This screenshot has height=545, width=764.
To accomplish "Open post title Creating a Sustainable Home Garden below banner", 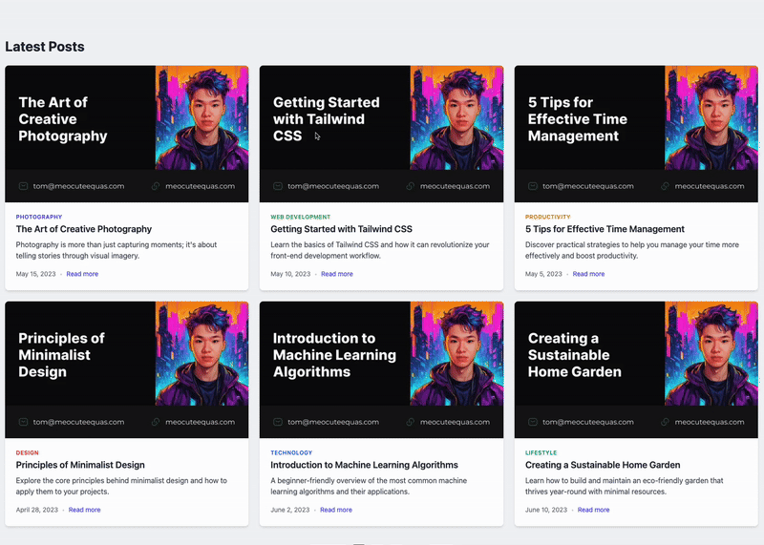I will coord(603,465).
